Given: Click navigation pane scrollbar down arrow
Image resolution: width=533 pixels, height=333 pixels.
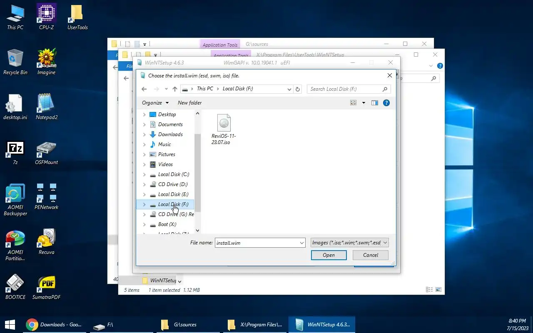Looking at the screenshot, I should (197, 230).
